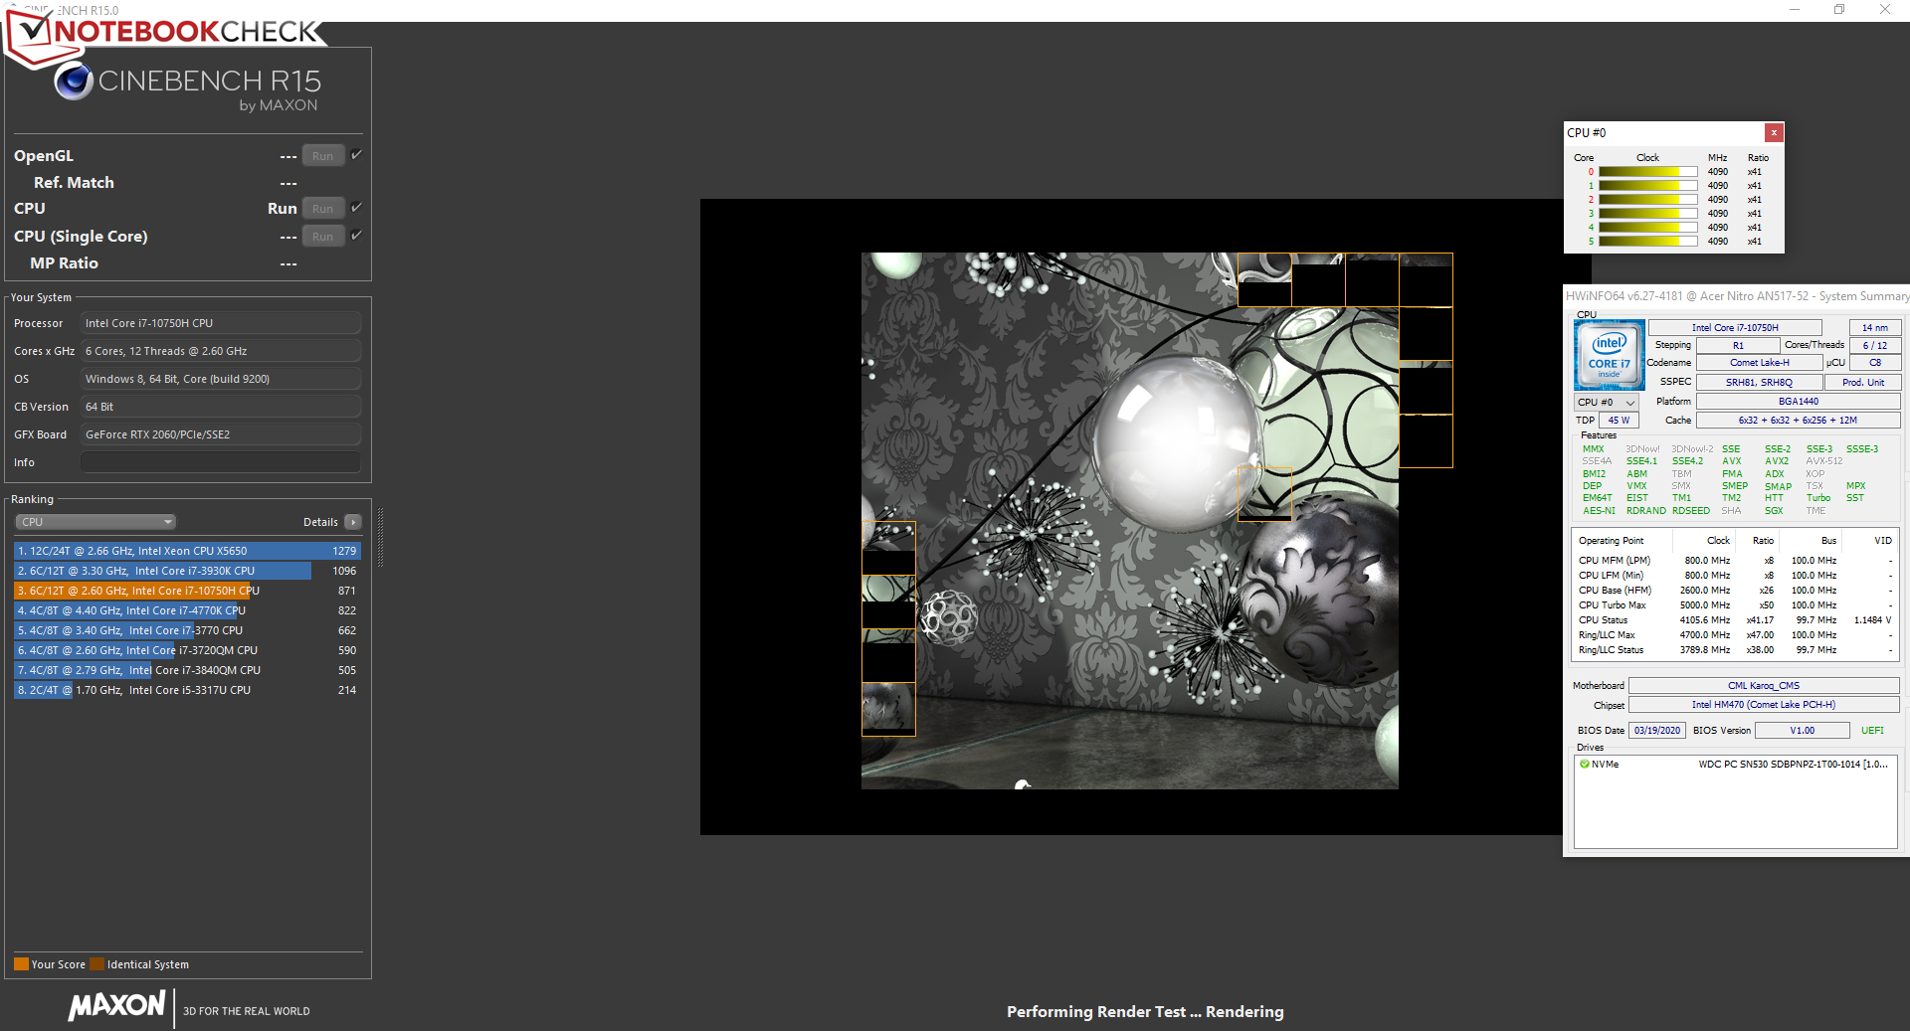Image resolution: width=1910 pixels, height=1031 pixels.
Task: Click the CPU Status clock row
Action: coord(1734,620)
